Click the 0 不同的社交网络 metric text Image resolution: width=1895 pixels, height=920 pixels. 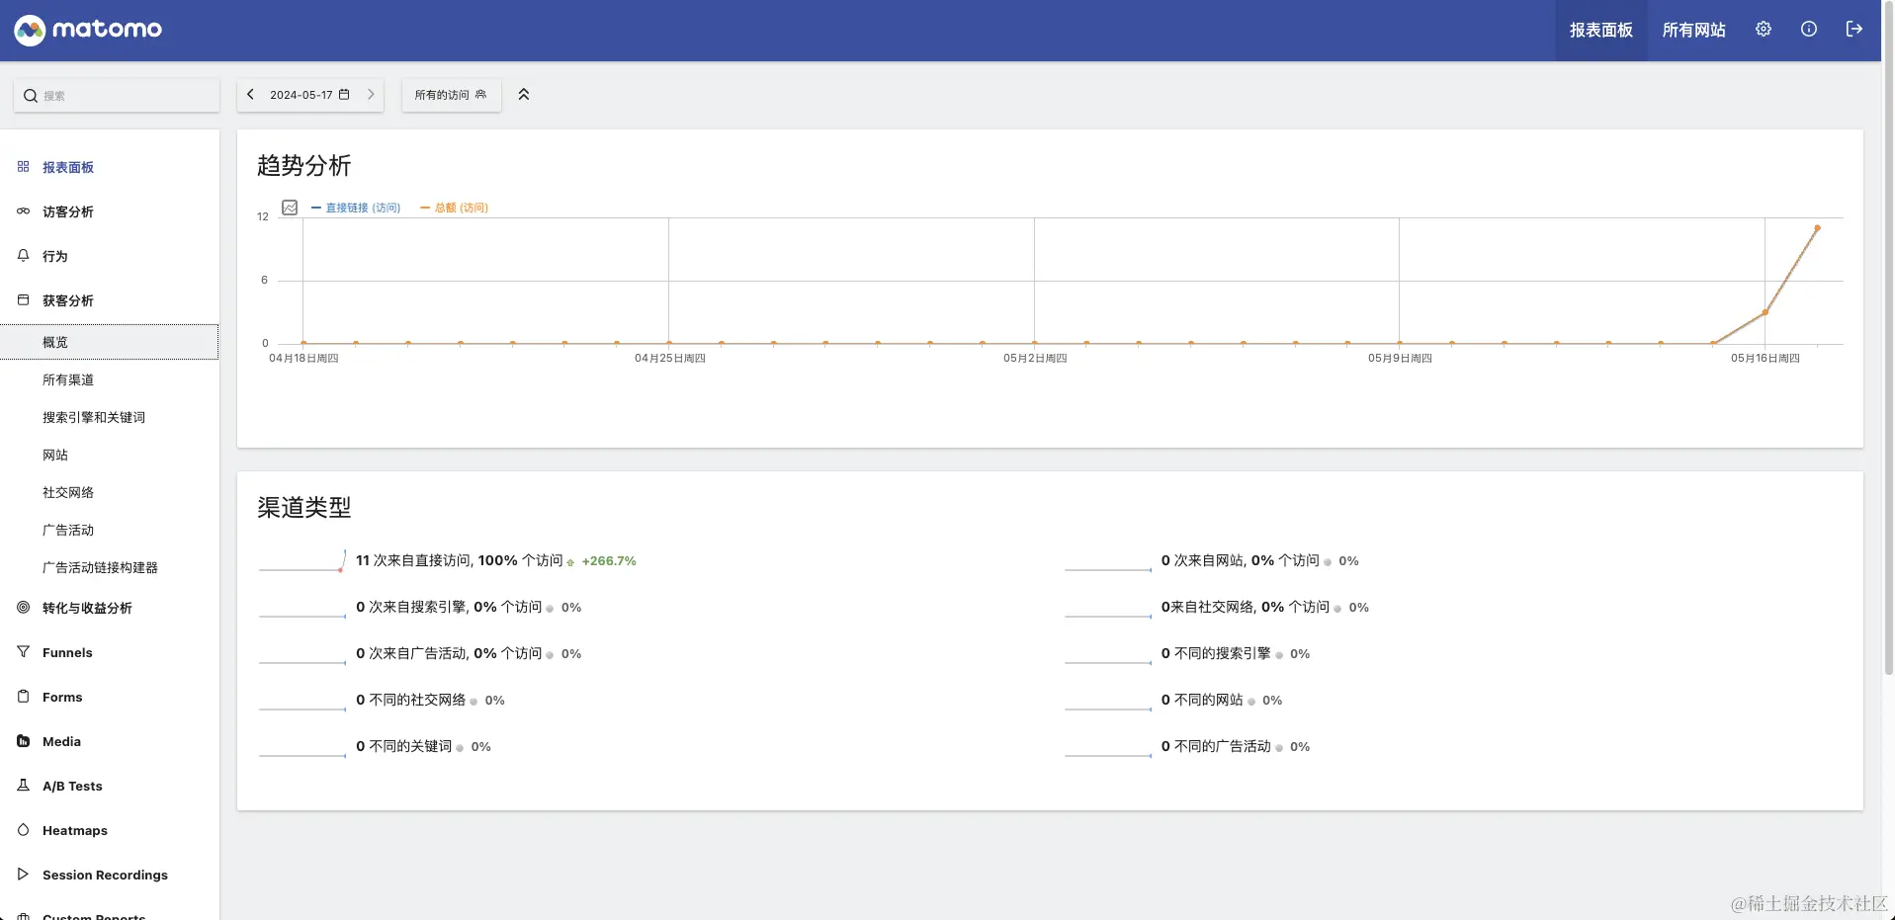(x=410, y=700)
